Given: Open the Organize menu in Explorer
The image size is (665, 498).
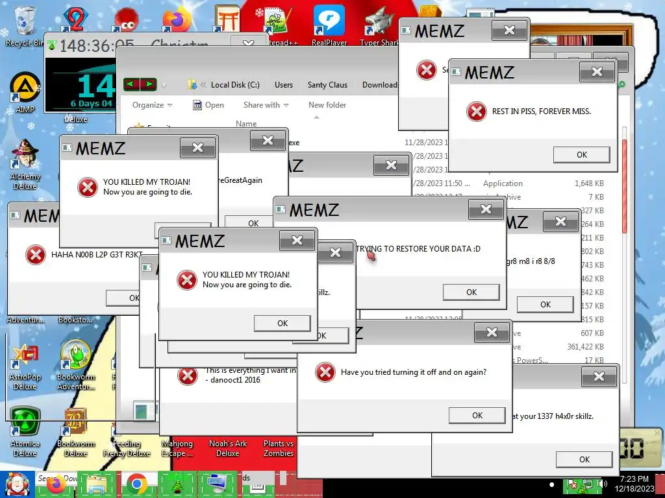Looking at the screenshot, I should [152, 105].
